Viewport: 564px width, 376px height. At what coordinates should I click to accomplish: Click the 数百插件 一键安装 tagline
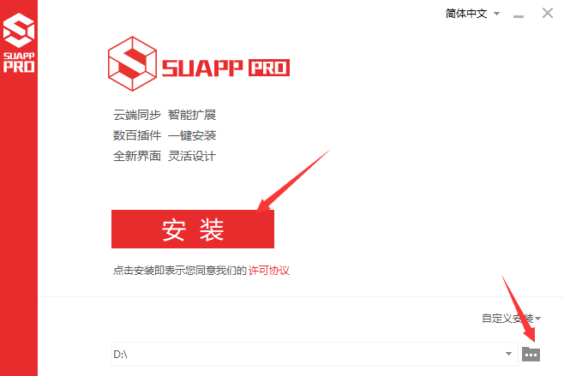(165, 135)
